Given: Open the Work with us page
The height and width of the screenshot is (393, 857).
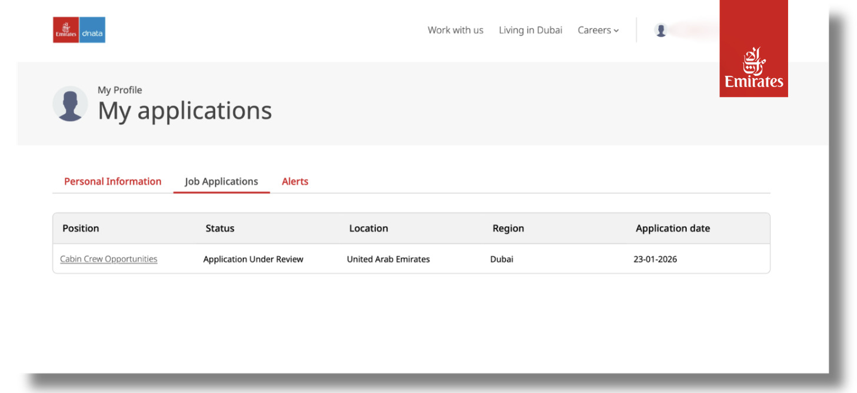Looking at the screenshot, I should [455, 30].
